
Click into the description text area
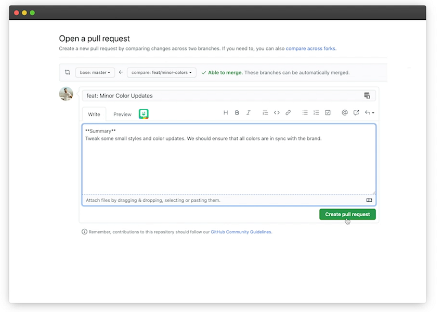pyautogui.click(x=229, y=159)
